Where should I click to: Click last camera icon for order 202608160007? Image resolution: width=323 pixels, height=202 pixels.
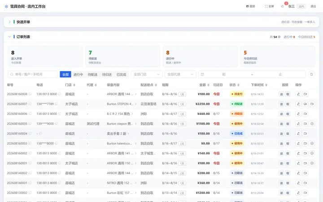click(x=312, y=104)
